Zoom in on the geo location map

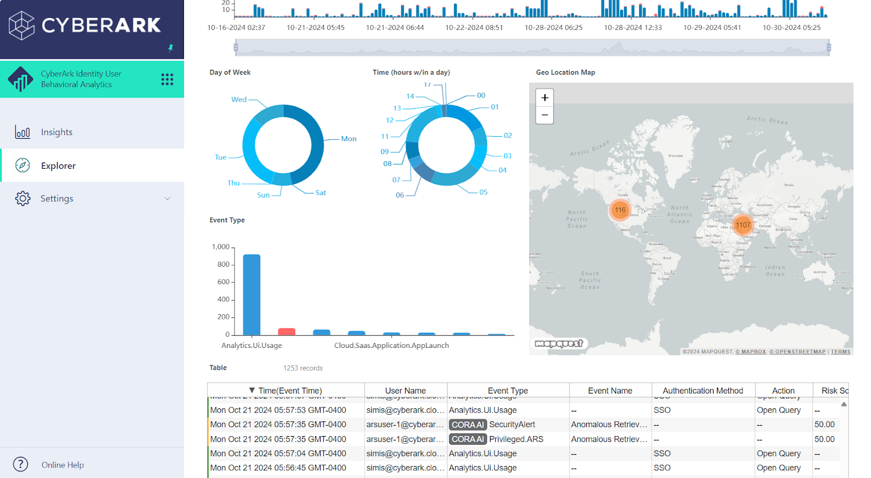click(x=544, y=97)
